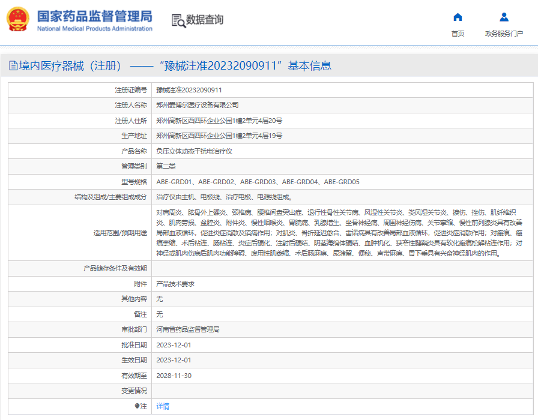Viewport: 538px width, 420px height.
Task: Click management category value 第二类
Action: point(166,166)
